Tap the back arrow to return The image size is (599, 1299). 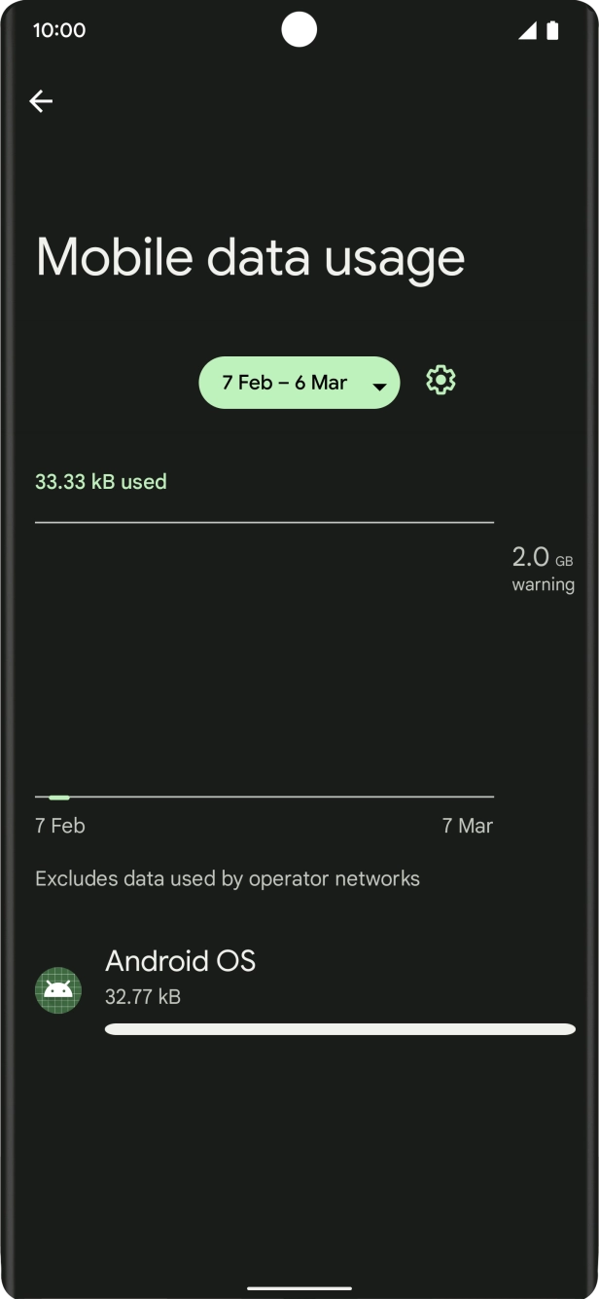pyautogui.click(x=41, y=100)
